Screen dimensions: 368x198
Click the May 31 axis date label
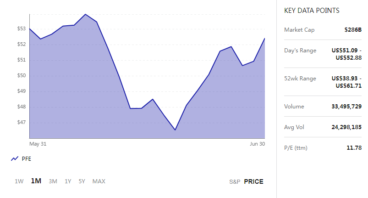(x=38, y=144)
